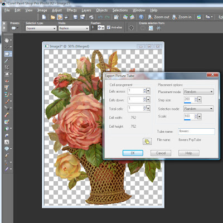223x223 pixels.
Task: Click the Redo arrow icon
Action: 107,17
